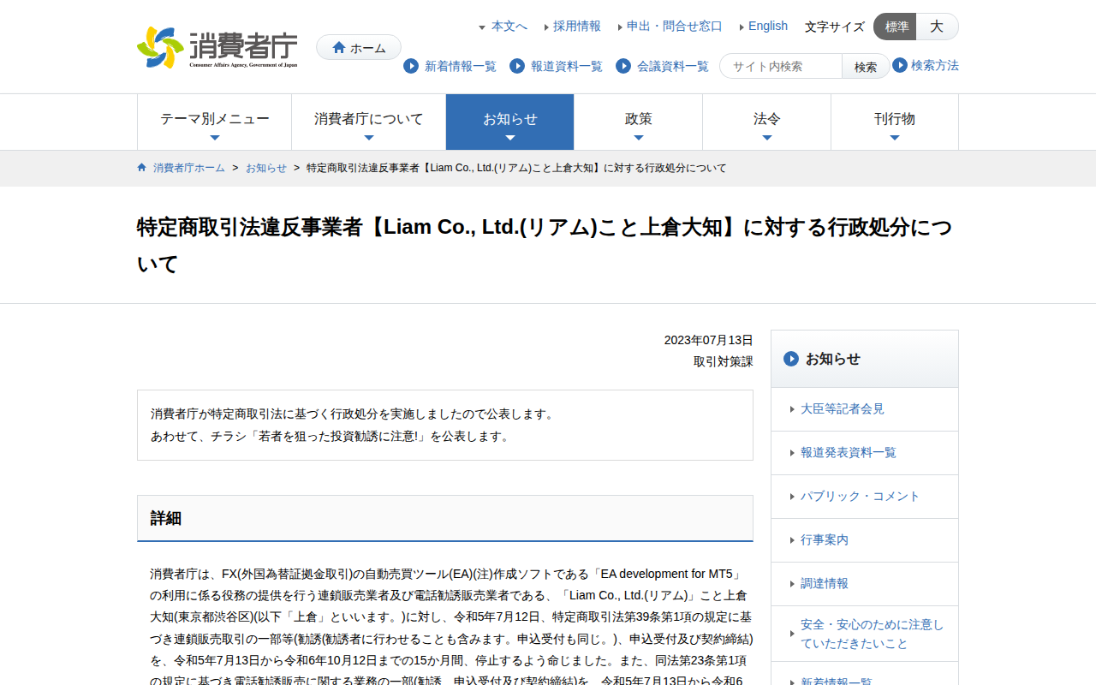Click the arrow icon beside 会議資料一覧
Image resolution: width=1096 pixels, height=685 pixels.
[623, 66]
